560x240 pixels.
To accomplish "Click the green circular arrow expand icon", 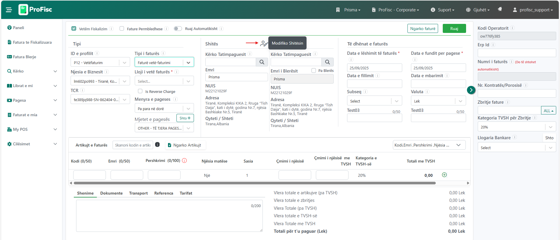I will (471, 90).
